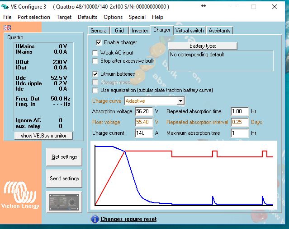Open the Defaults menu

click(88, 17)
